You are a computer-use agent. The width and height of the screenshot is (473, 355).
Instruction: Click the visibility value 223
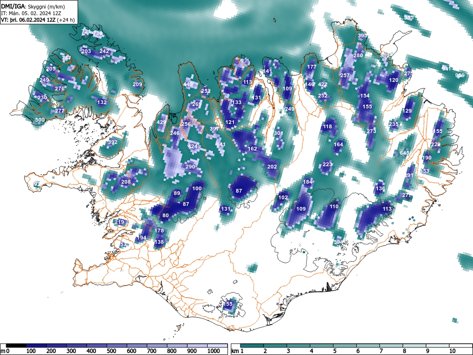point(327,165)
